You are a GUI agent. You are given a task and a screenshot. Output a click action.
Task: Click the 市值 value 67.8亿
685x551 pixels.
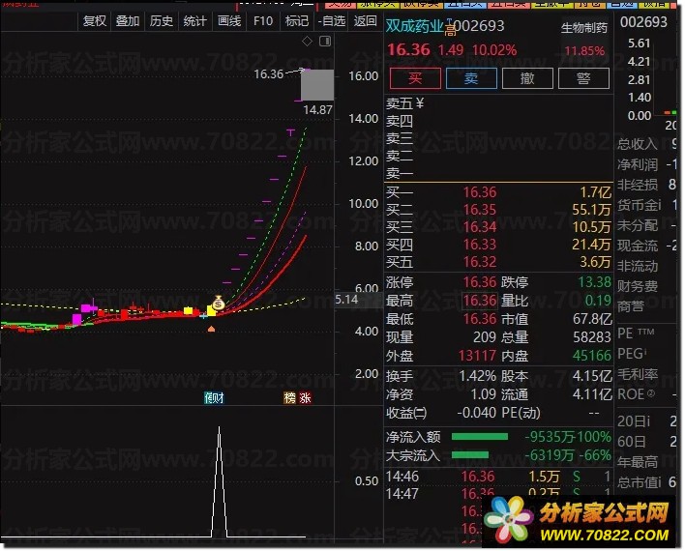[592, 319]
